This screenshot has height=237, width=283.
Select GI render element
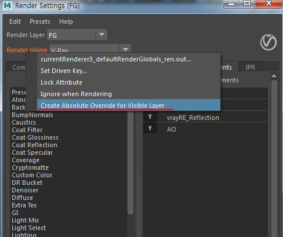coord(15,213)
